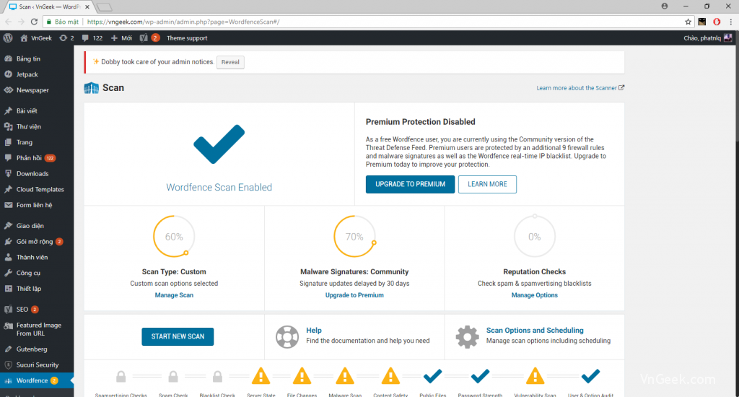Click the Manage Scan link

(174, 295)
